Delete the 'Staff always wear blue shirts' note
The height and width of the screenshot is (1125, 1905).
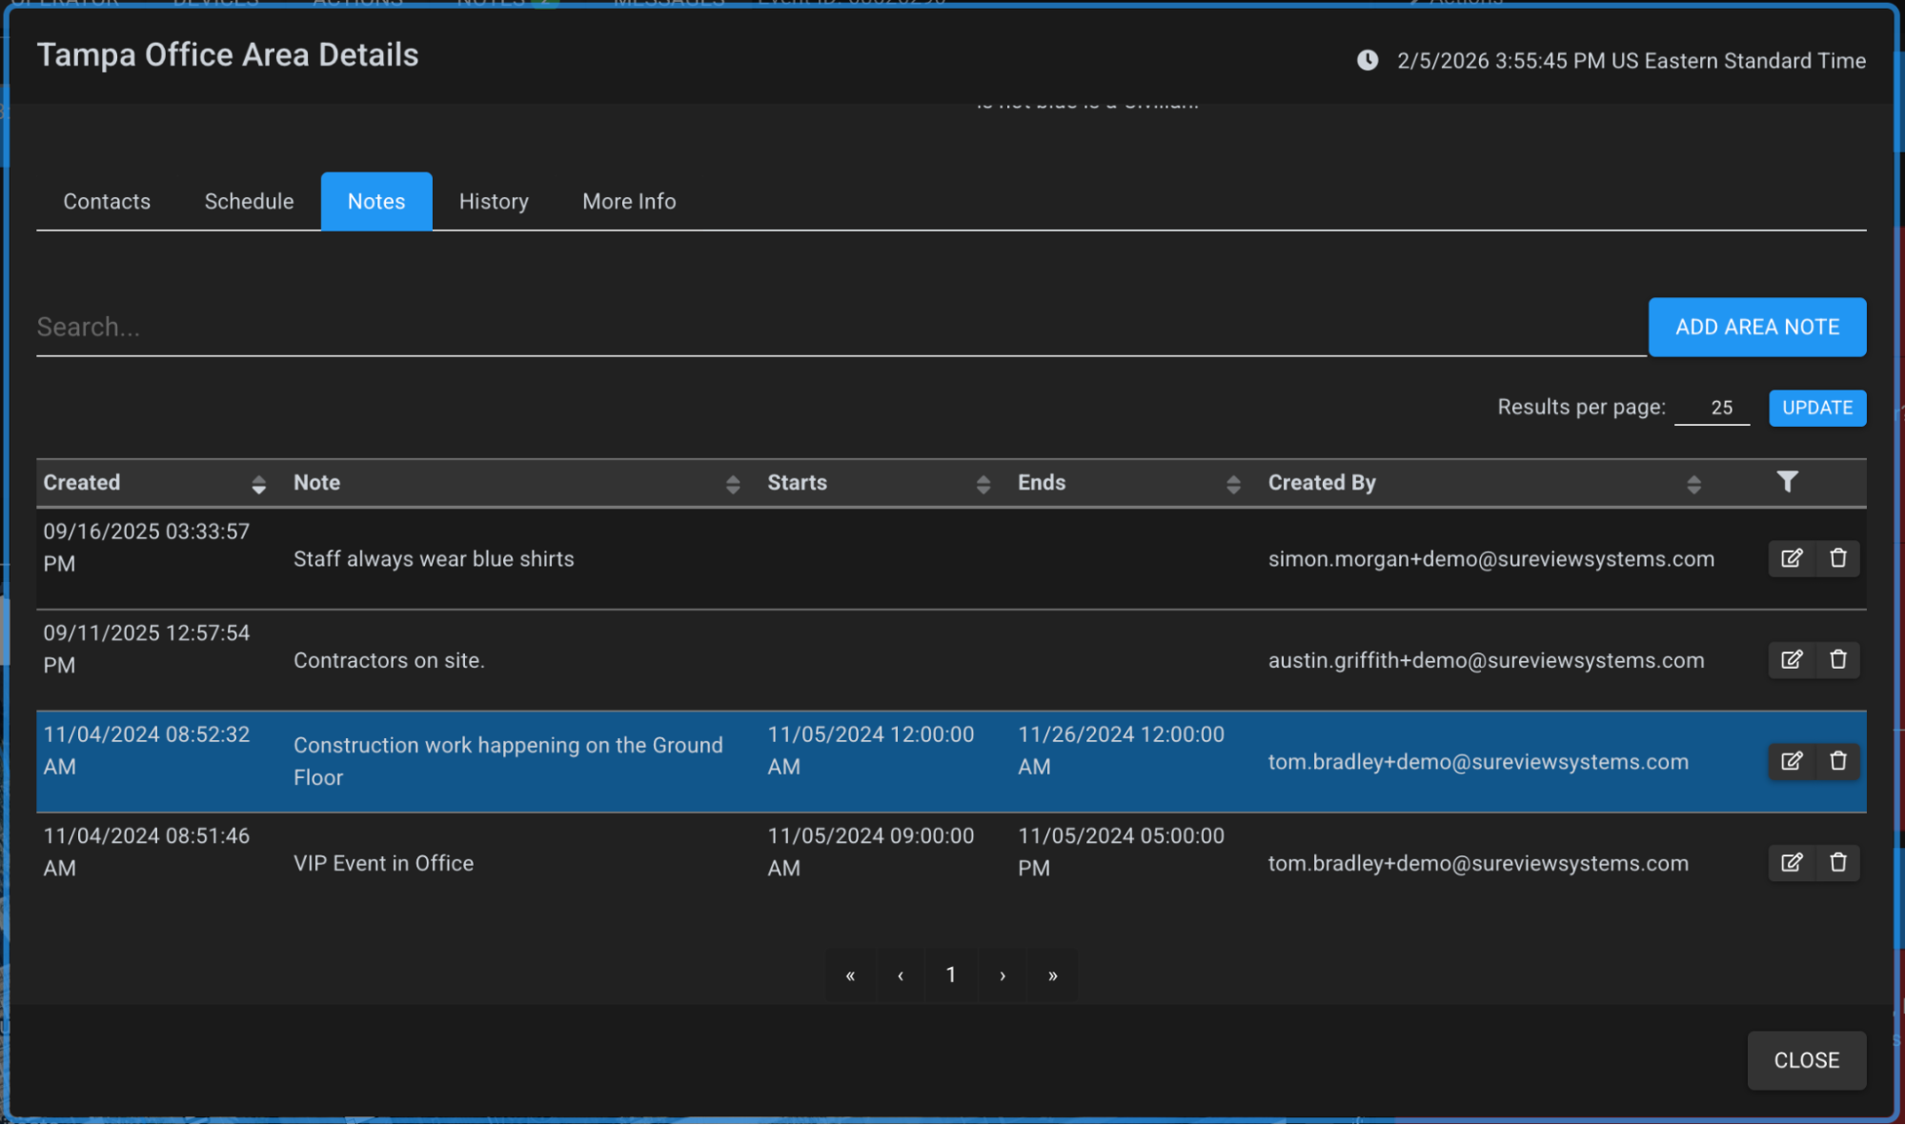(x=1837, y=558)
